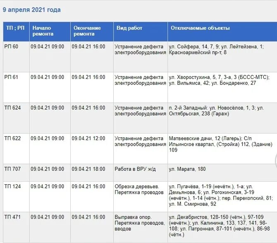Image resolution: width=277 pixels, height=243 pixels.
Task: Click the work type cell in the ТП 622 row
Action: pos(141,148)
